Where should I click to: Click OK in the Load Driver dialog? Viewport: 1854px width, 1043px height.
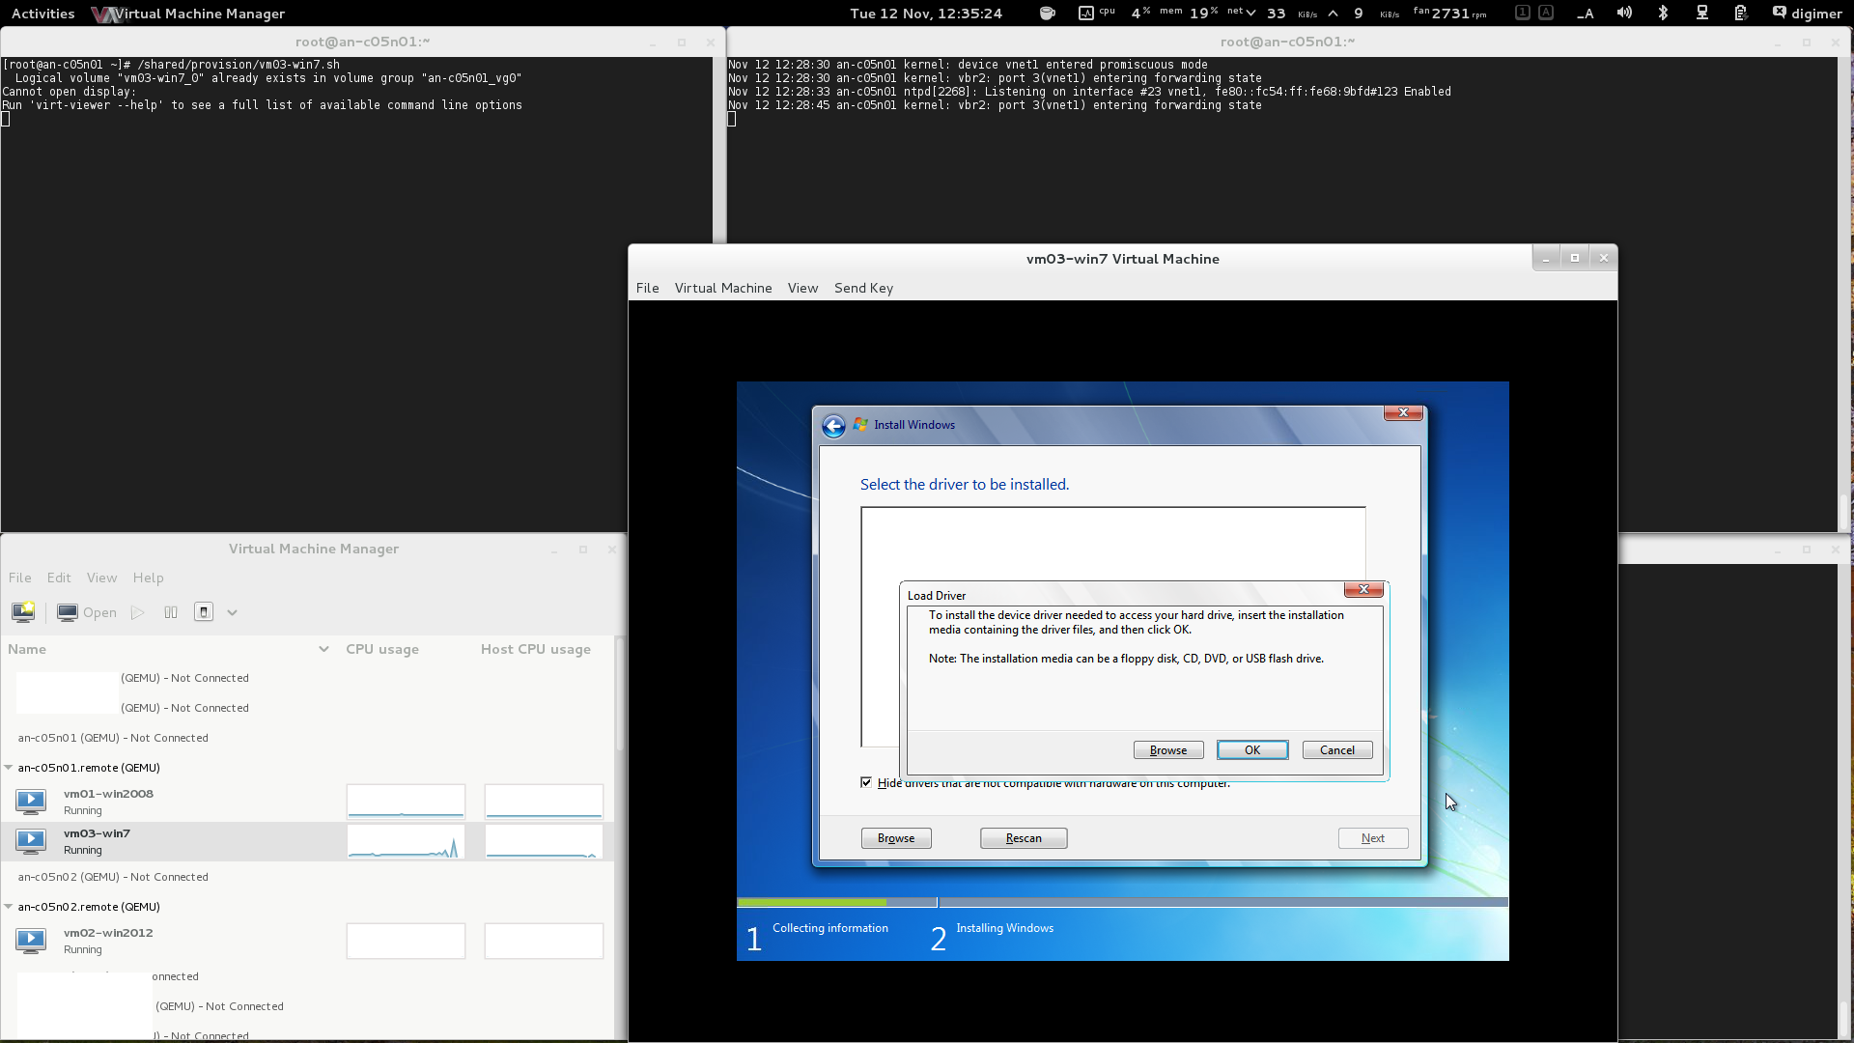click(1252, 750)
